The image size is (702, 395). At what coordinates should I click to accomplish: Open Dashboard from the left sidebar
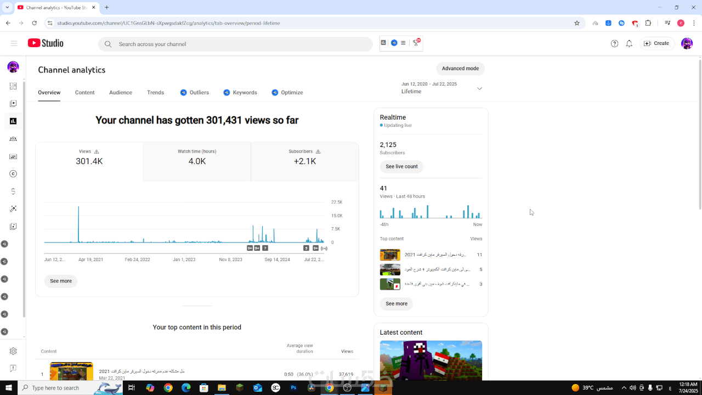(13, 86)
